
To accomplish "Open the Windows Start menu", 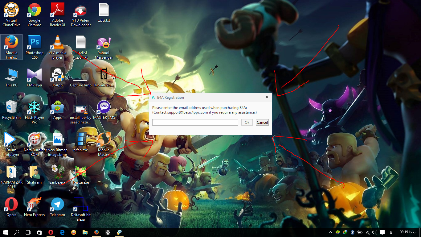I will [5, 232].
